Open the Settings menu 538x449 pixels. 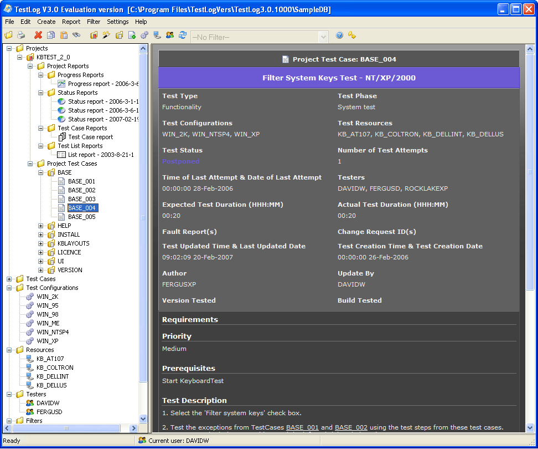[x=118, y=22]
